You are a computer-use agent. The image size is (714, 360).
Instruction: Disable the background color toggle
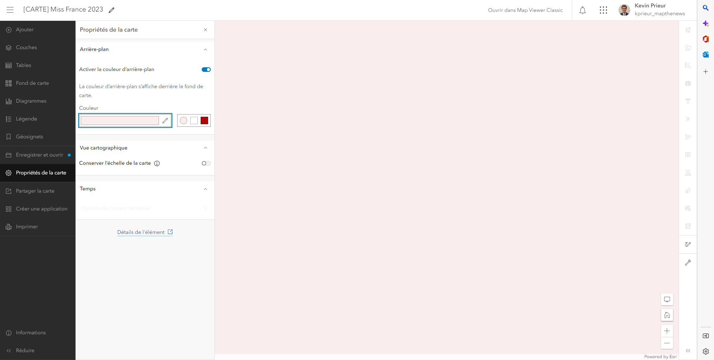click(206, 70)
